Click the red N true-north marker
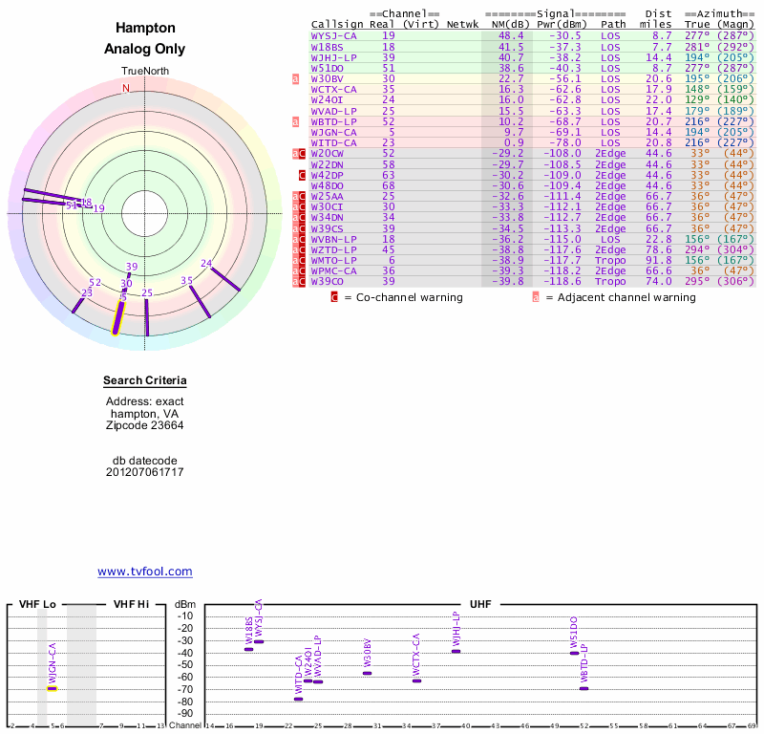This screenshot has width=764, height=734. click(125, 88)
